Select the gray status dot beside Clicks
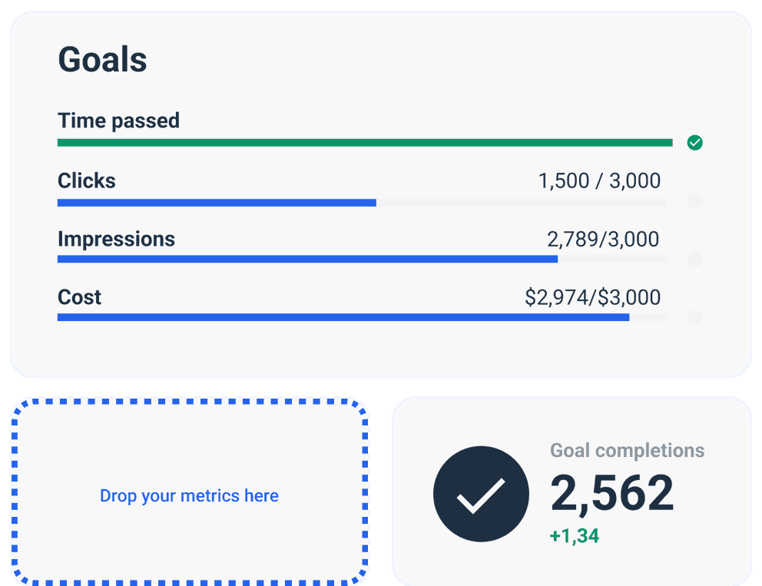This screenshot has width=762, height=586. 694,201
